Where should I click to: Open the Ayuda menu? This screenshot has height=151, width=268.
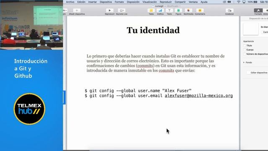point(204,2)
